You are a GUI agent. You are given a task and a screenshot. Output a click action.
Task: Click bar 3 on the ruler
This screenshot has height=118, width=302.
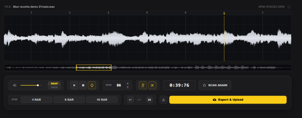[x=108, y=13]
